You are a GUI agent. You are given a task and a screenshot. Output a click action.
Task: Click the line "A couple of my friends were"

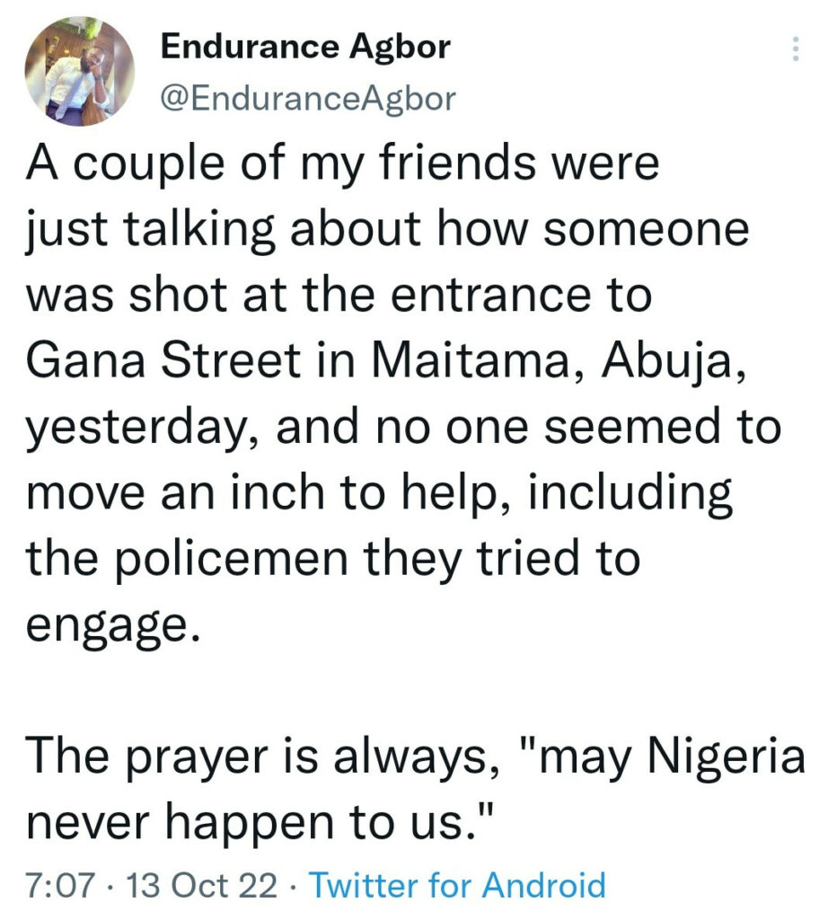coord(342,166)
